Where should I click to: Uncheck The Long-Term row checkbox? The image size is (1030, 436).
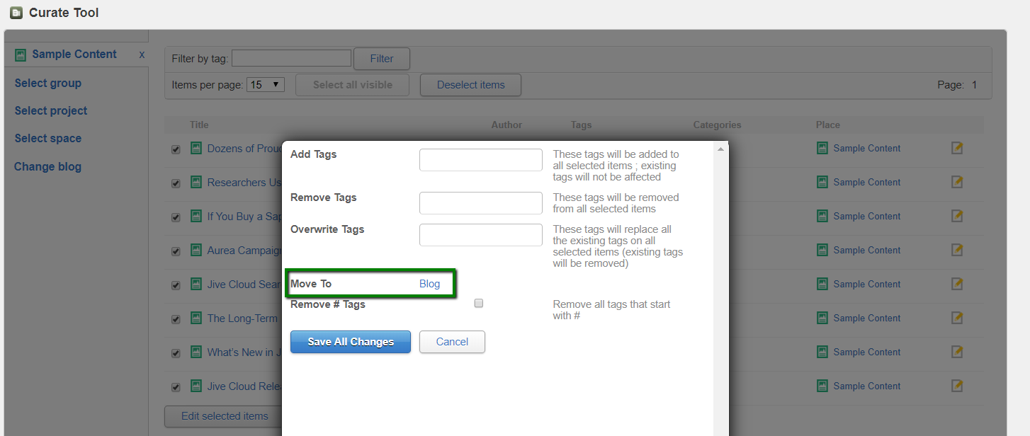click(x=176, y=319)
